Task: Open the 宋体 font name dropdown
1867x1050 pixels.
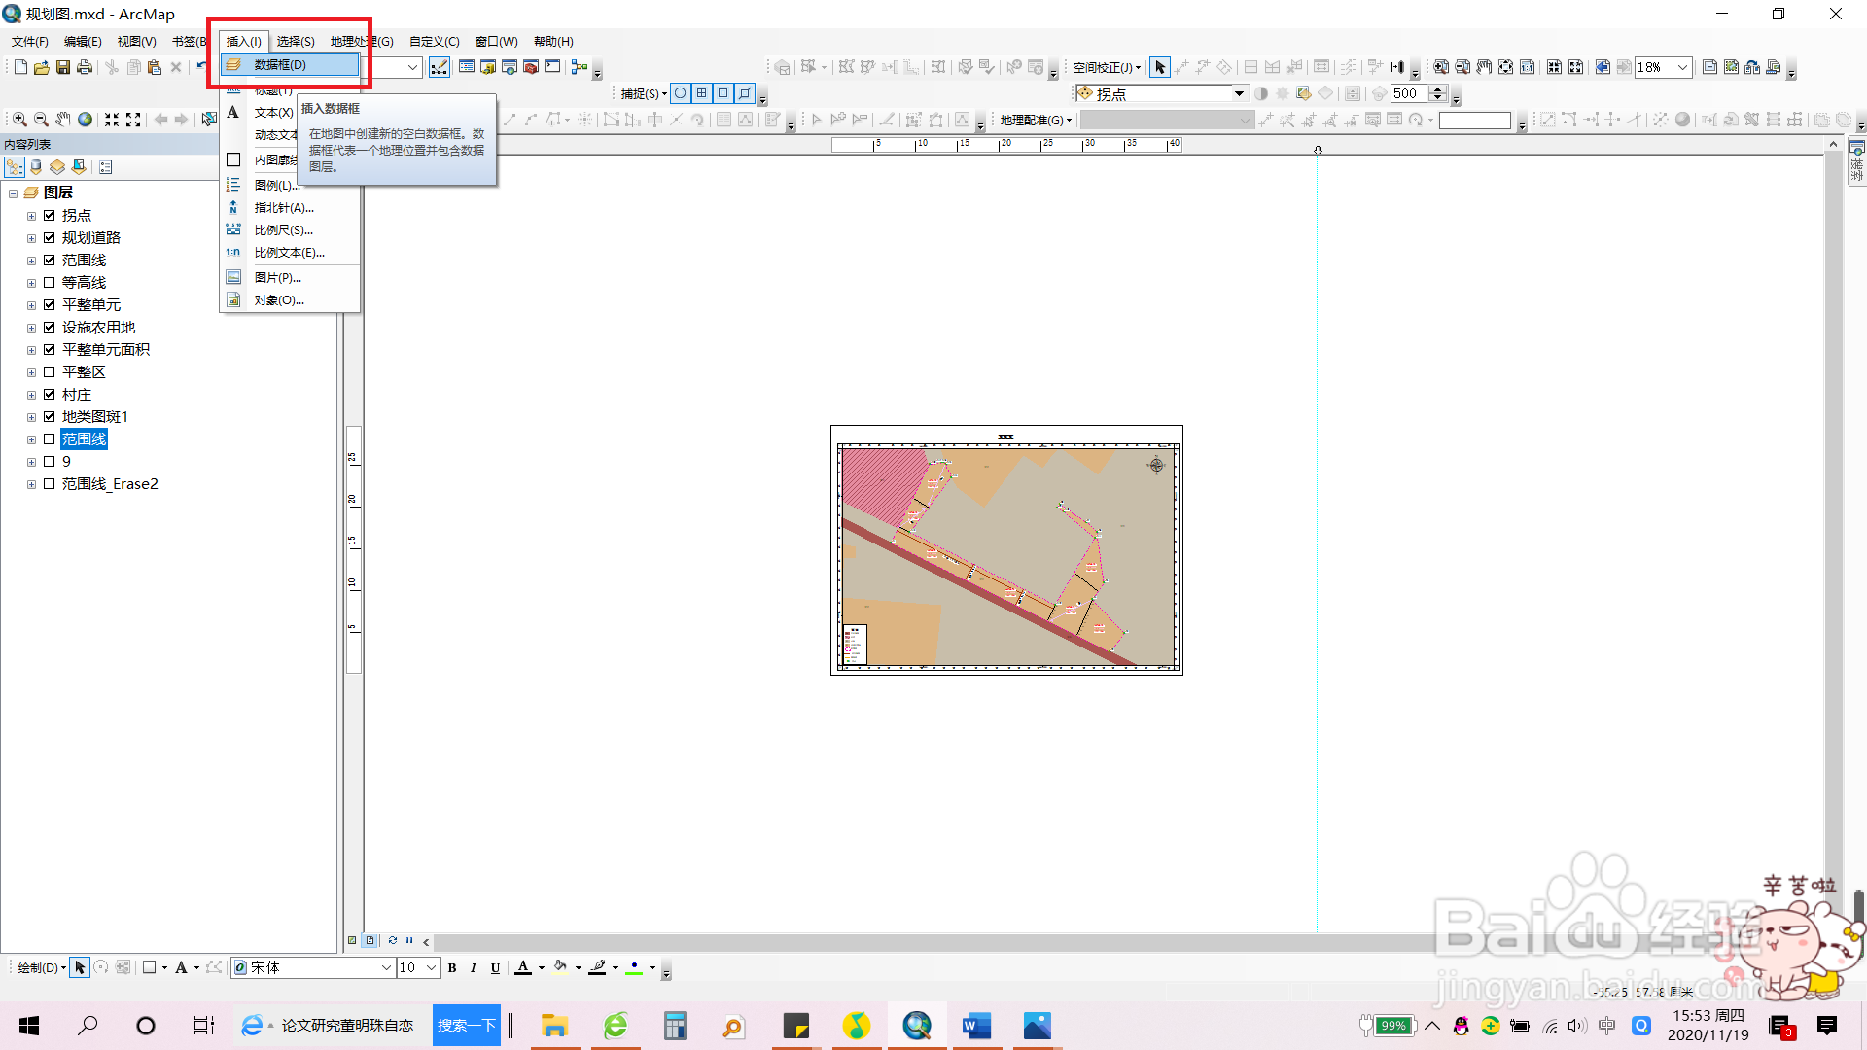Action: pos(386,968)
